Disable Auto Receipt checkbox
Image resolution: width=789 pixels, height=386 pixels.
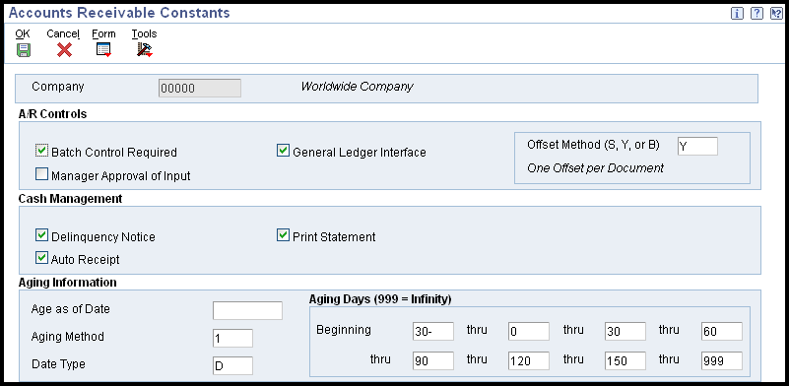coord(41,258)
